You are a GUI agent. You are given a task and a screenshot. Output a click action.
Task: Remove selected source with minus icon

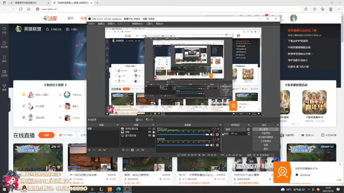(x=127, y=150)
